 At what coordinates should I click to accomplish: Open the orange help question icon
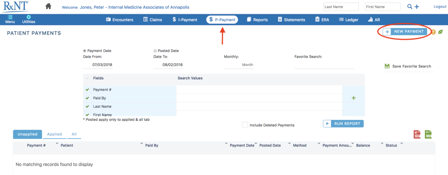tap(433, 32)
